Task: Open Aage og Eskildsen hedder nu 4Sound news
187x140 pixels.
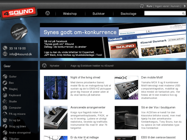Action: pos(92,66)
